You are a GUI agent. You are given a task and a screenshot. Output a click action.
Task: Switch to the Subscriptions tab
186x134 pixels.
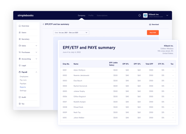click(x=102, y=16)
